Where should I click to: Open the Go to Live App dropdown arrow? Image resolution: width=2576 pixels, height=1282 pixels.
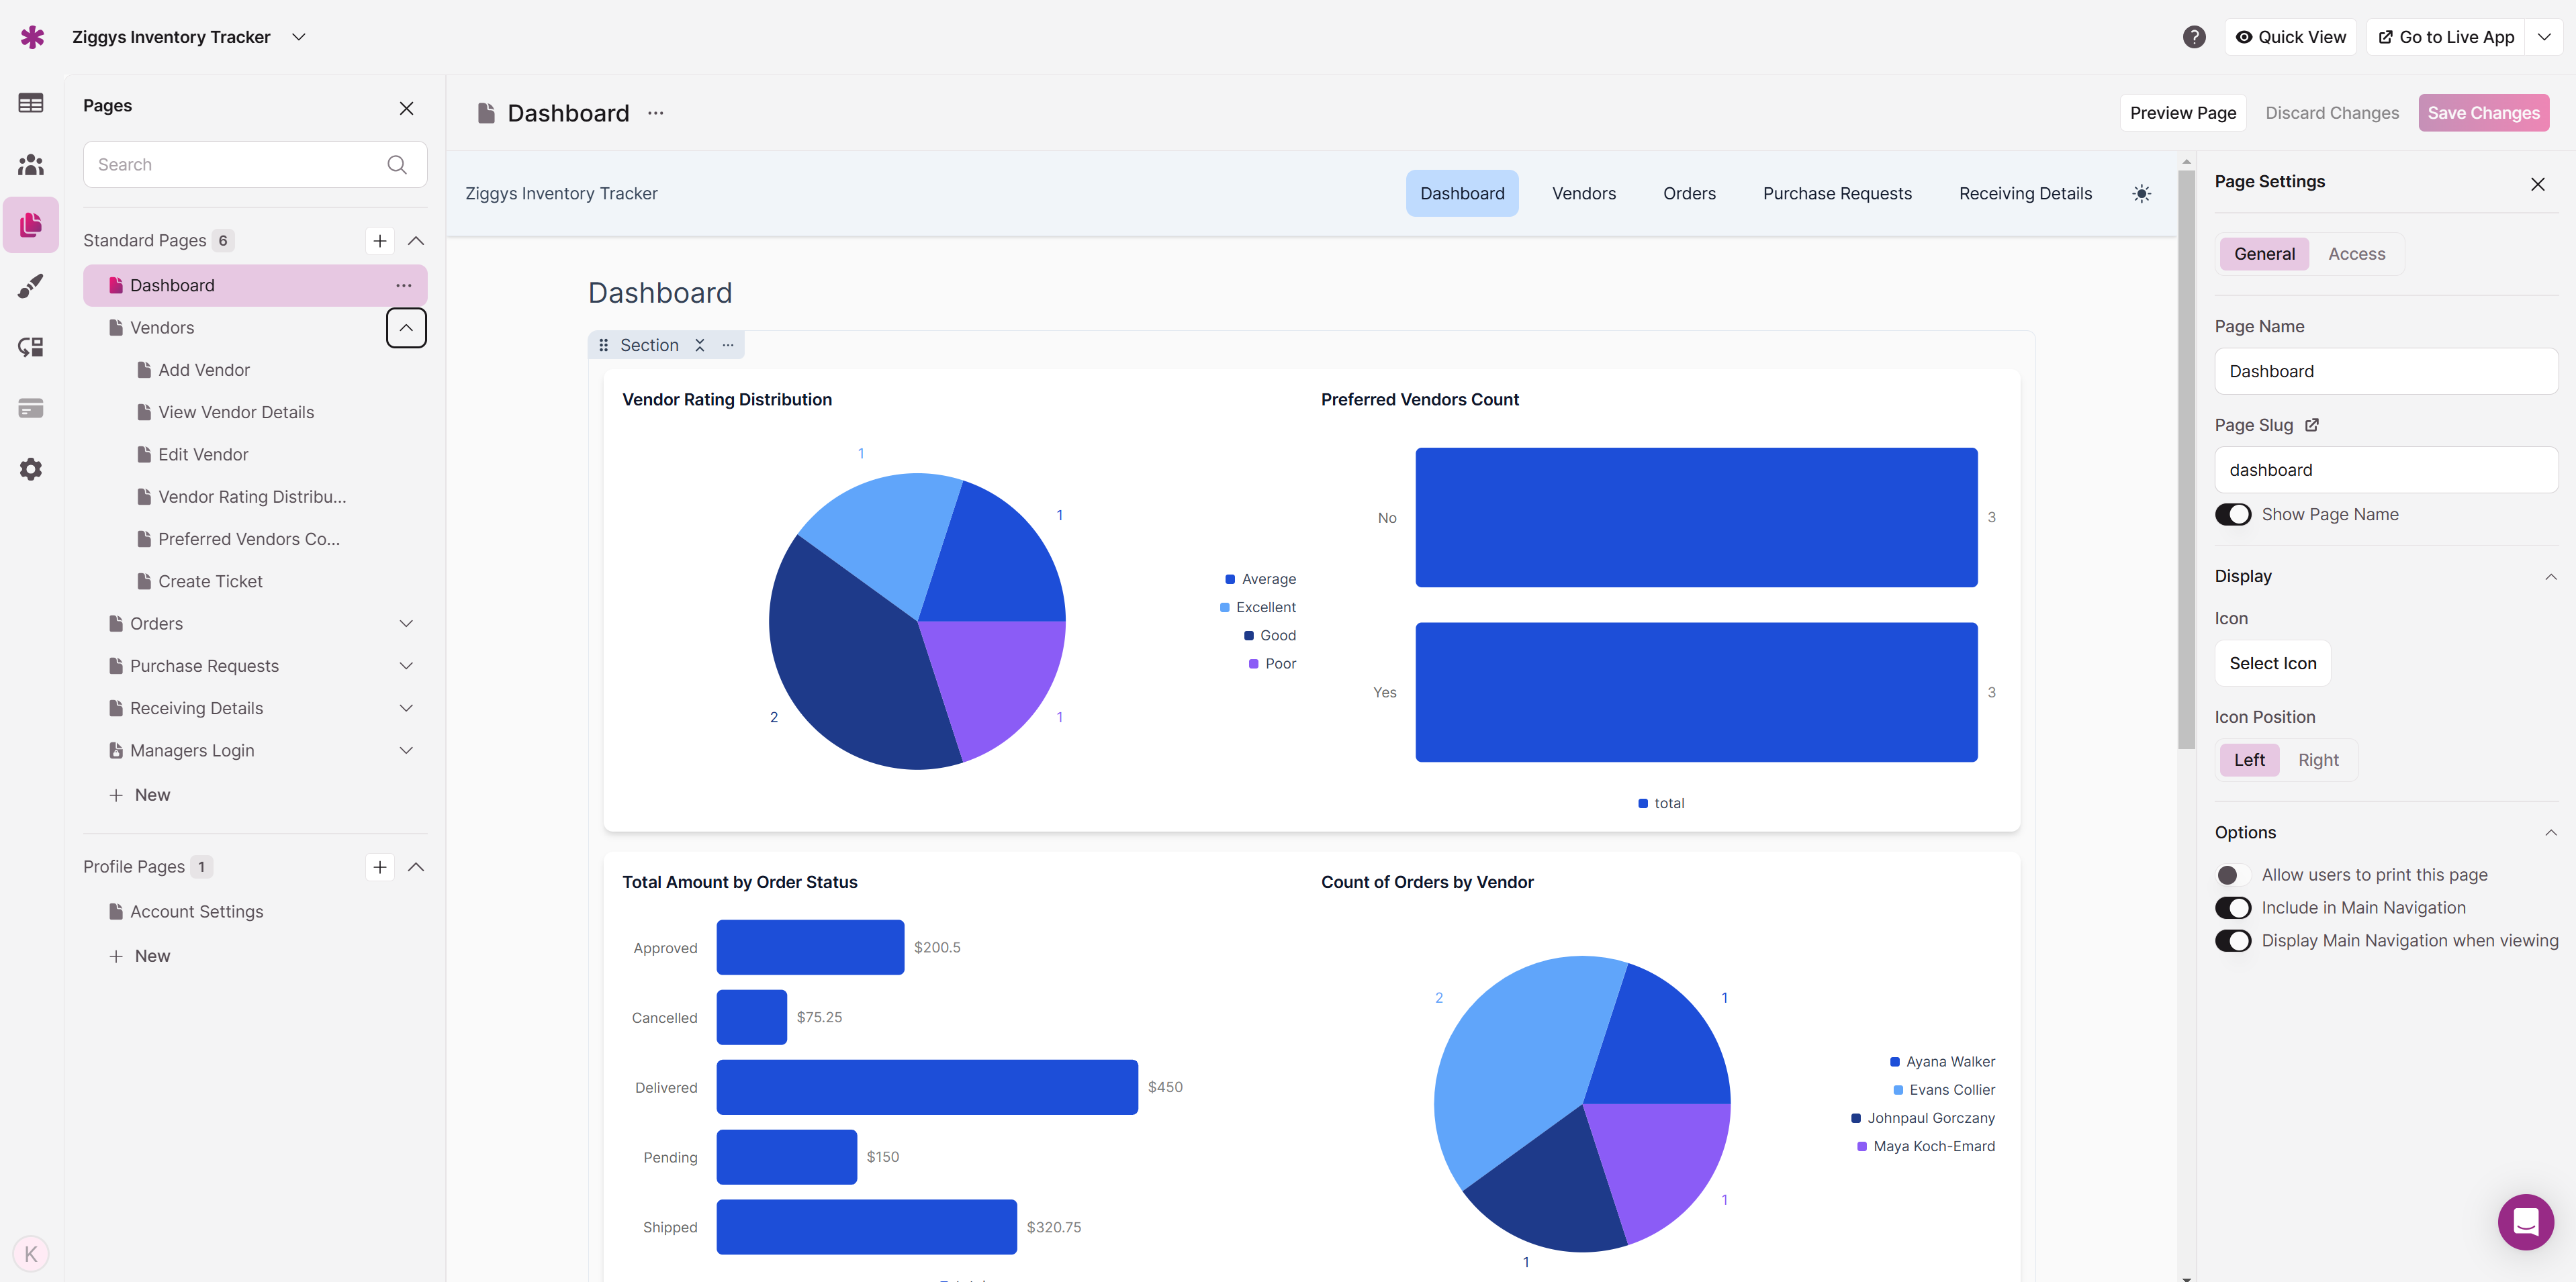click(x=2544, y=37)
